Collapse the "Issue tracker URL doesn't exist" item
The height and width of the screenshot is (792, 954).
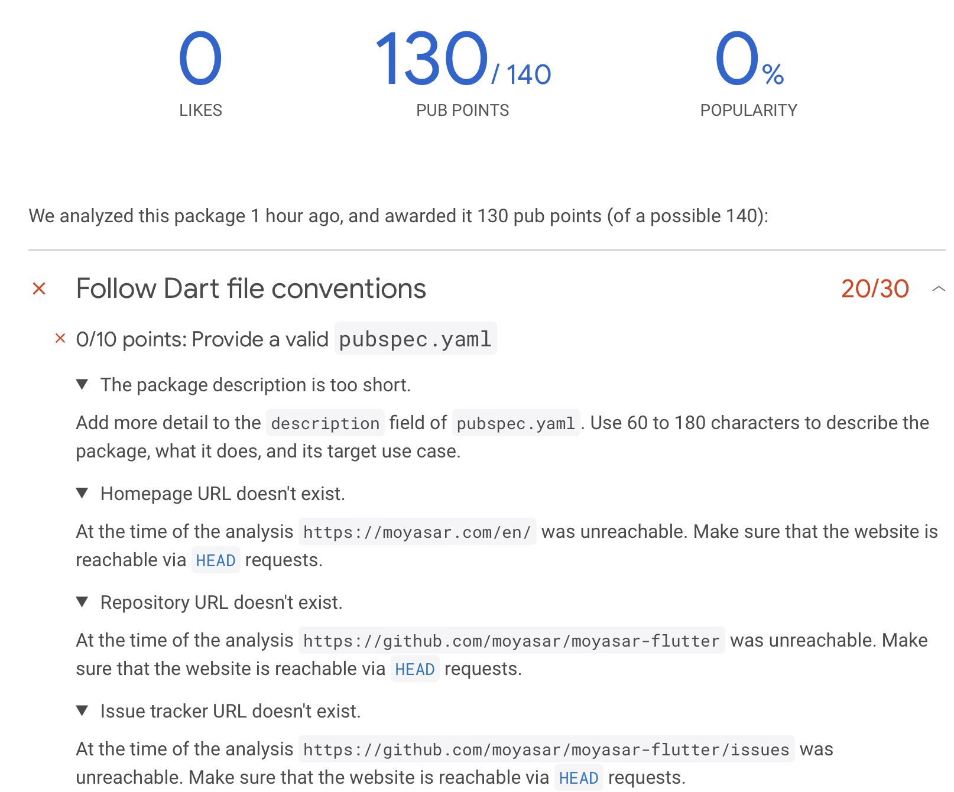83,711
